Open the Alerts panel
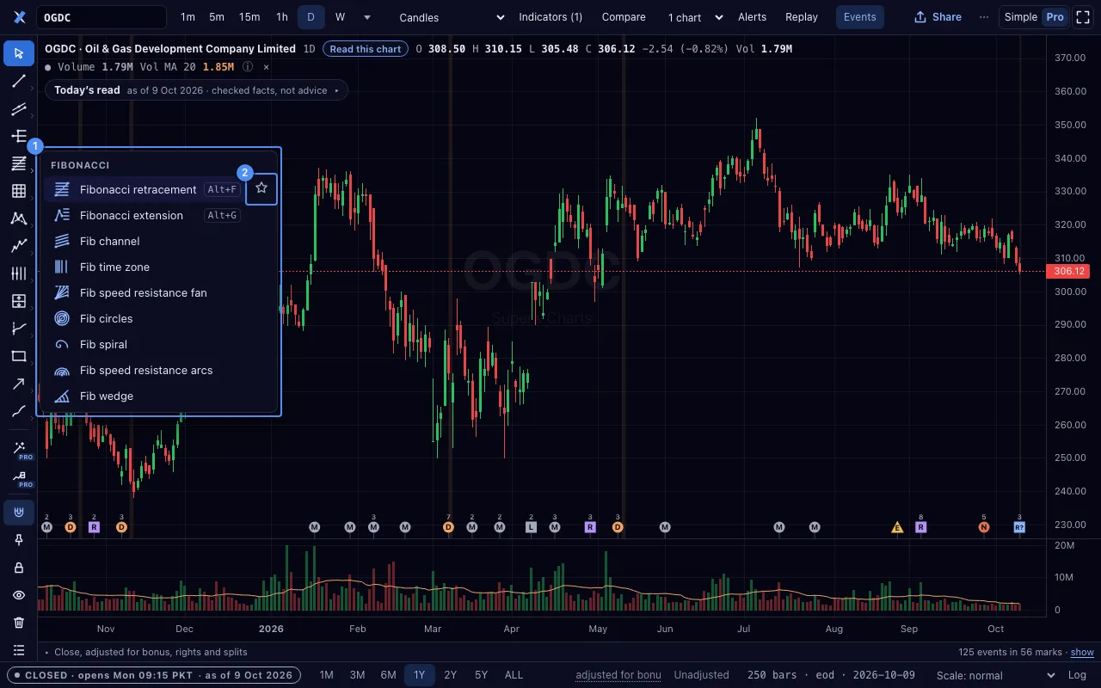 click(752, 17)
